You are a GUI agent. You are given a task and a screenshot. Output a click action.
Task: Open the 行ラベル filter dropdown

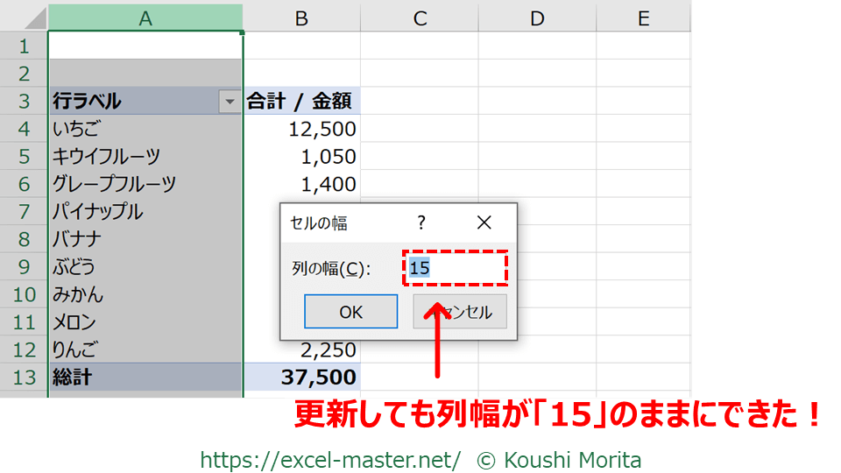click(230, 102)
